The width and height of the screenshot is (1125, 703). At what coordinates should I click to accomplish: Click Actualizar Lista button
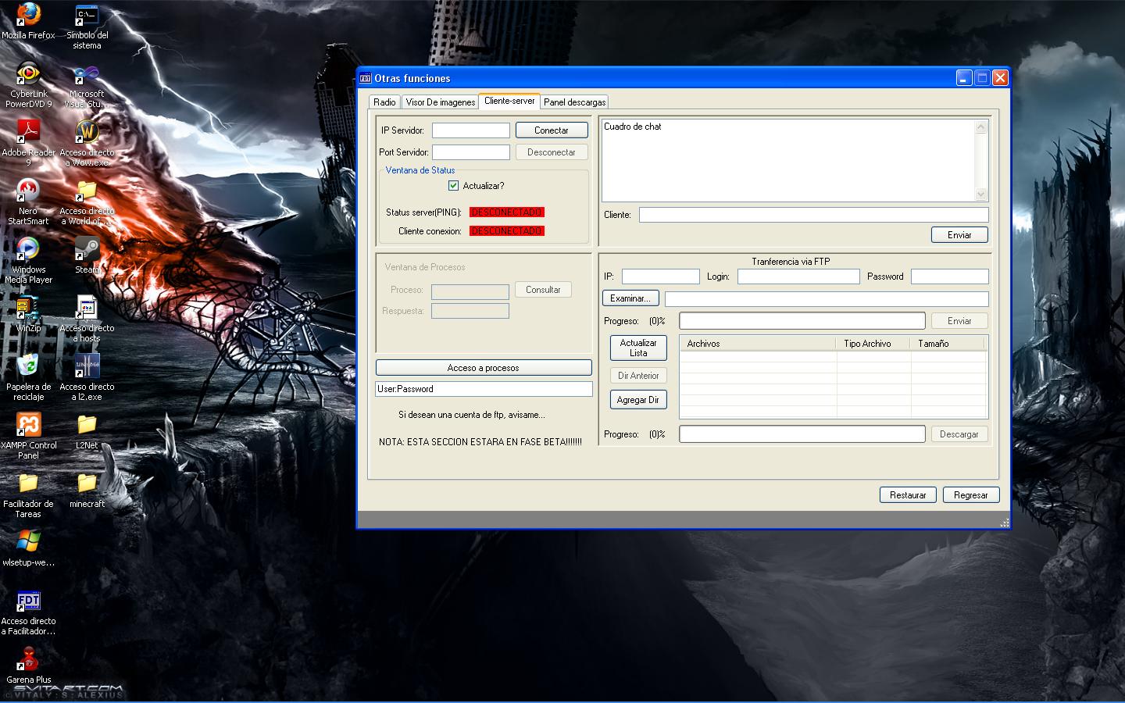(638, 348)
